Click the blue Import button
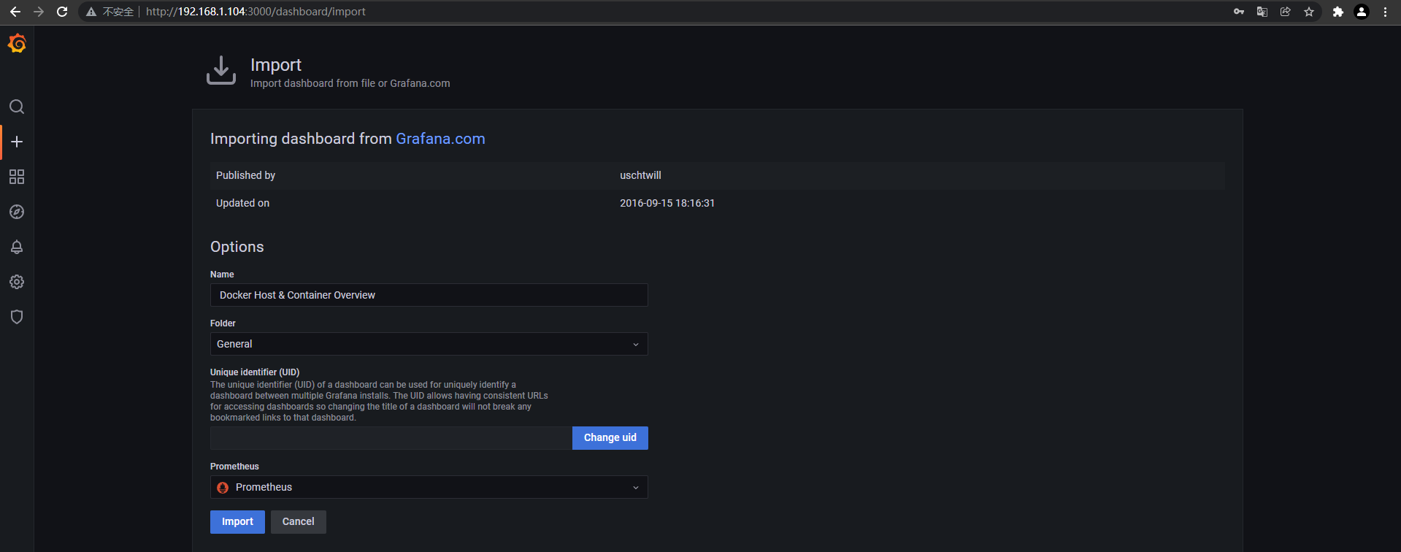 [237, 522]
